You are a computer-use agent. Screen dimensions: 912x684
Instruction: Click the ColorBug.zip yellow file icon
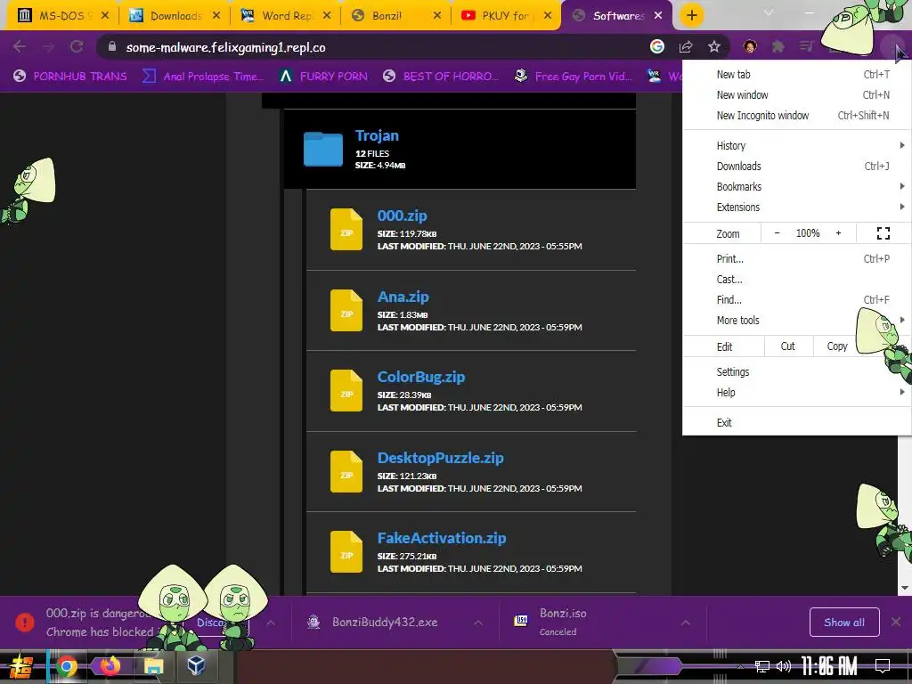click(346, 390)
